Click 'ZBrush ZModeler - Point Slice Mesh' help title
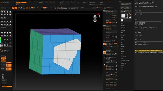163x91 pixels. pos(143,4)
